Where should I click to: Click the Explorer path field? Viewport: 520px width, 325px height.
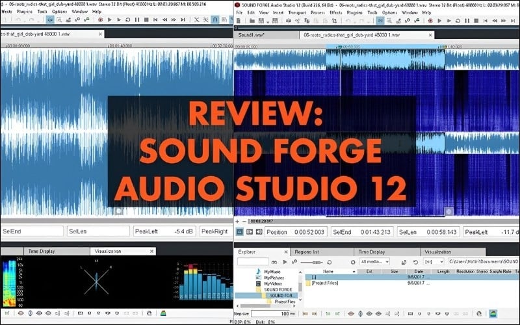coord(484,262)
